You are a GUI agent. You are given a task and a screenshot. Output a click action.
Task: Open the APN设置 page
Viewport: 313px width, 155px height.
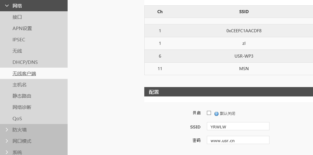(x=22, y=28)
